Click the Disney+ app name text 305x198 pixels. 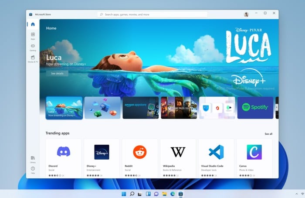91,166
